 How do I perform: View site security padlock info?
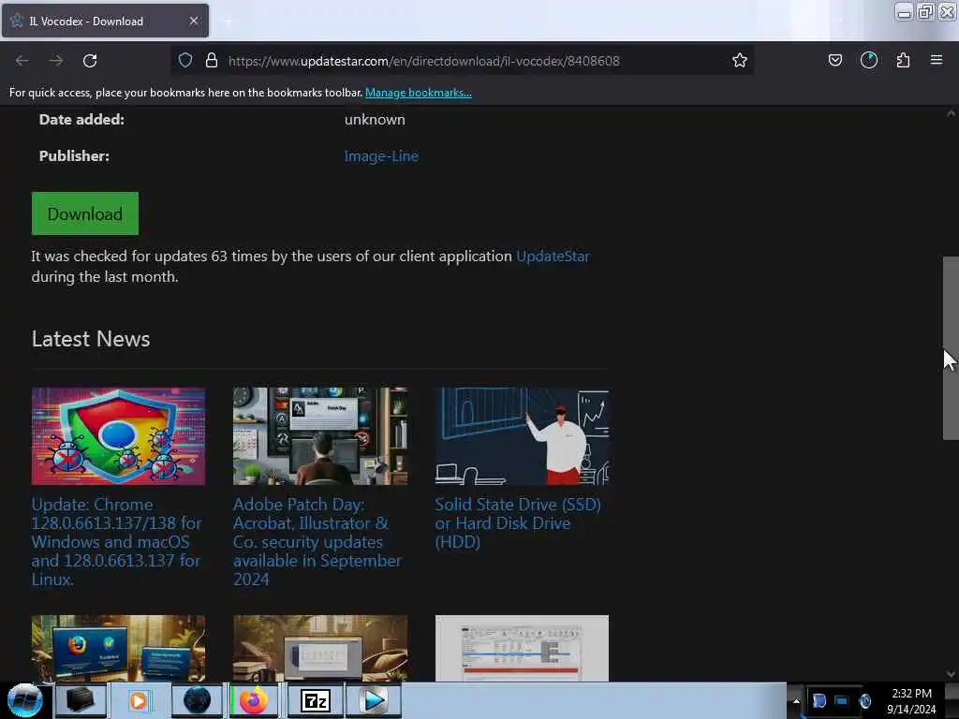click(x=212, y=60)
